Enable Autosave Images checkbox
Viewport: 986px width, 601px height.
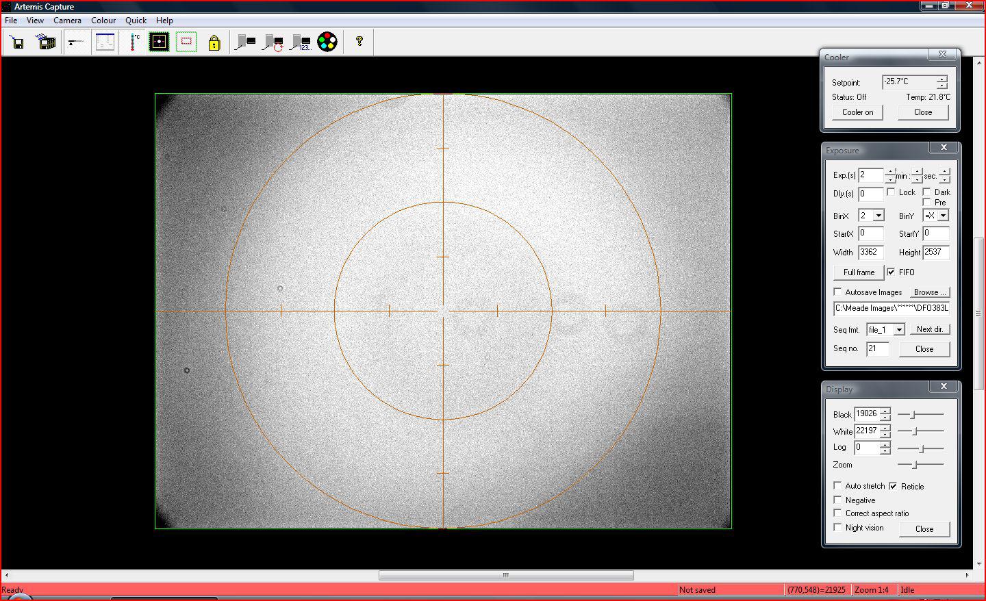coord(837,292)
